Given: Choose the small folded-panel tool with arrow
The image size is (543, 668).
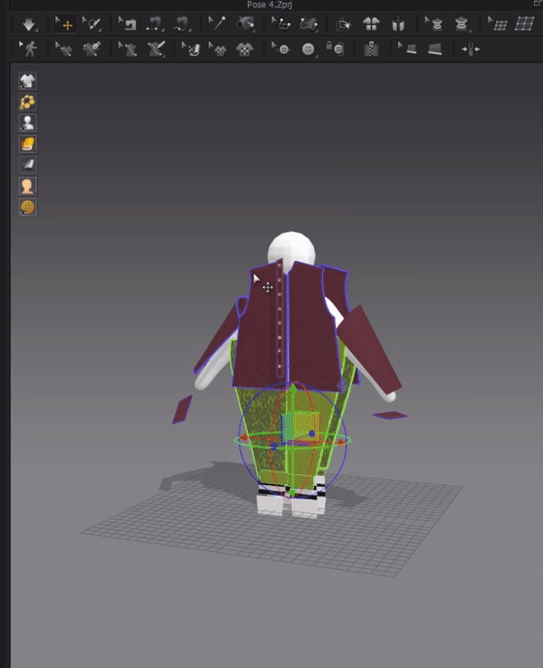Looking at the screenshot, I should 407,49.
